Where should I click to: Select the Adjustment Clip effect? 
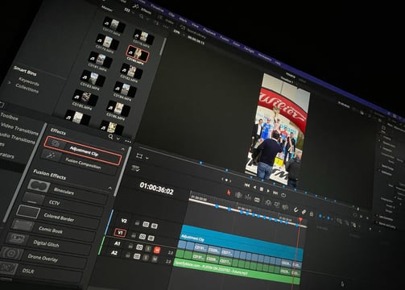coord(84,151)
